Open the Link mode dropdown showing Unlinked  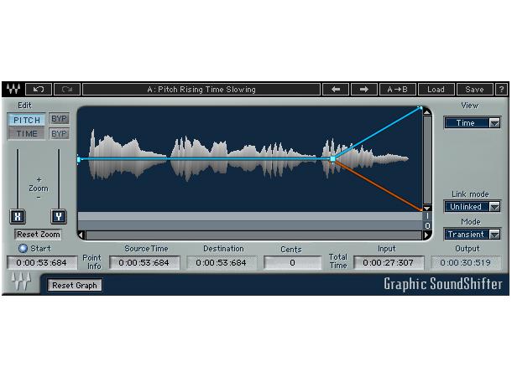click(473, 206)
